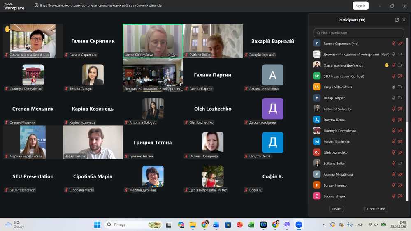Select Antonina Sologub in participant list
This screenshot has height=231, width=411.
click(337, 109)
